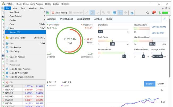Restore the inner Reports window
The height and width of the screenshot is (107, 173).
click(x=166, y=8)
